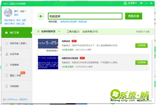Open the 全部问题类型 filter
The image size is (156, 105).
[48, 31]
